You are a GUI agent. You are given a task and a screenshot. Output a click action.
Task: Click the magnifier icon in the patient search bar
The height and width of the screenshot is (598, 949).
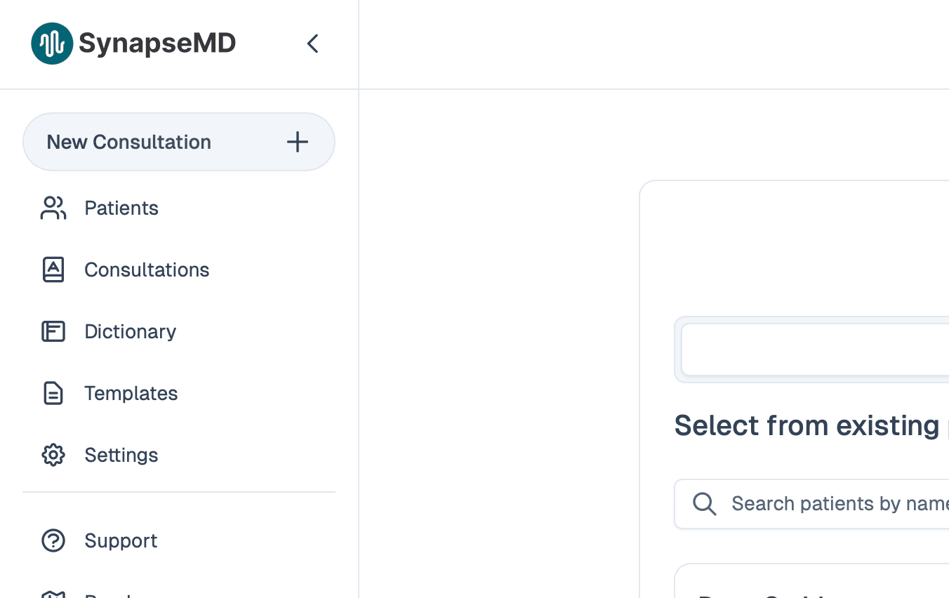(704, 504)
